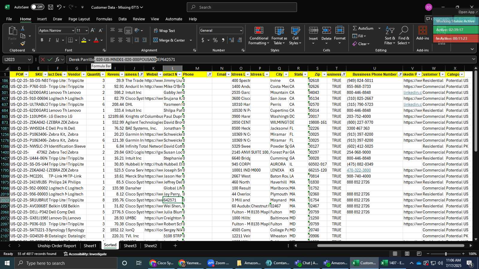Image resolution: width=479 pixels, height=269 pixels.
Task: Open filter dropdown for State column
Action: (305, 74)
